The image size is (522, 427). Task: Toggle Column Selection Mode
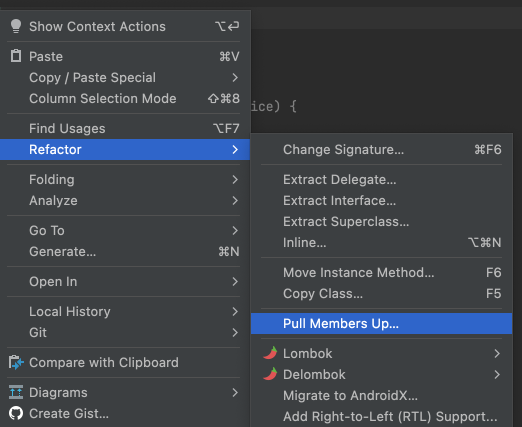(x=102, y=98)
